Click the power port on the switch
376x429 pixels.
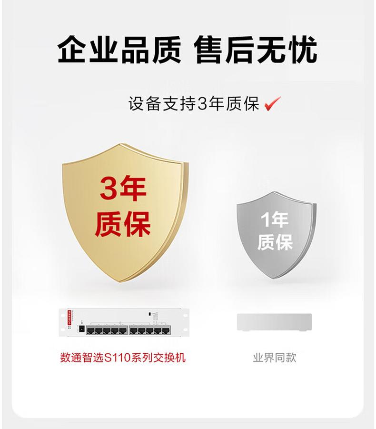click(x=81, y=329)
